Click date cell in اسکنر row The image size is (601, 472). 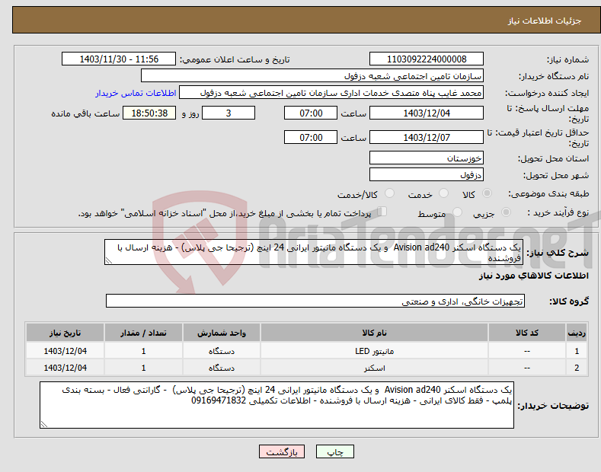(65, 368)
